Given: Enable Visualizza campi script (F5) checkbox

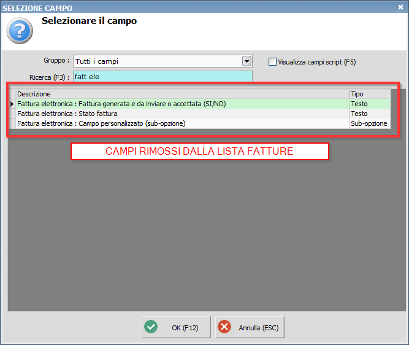Looking at the screenshot, I should coord(272,62).
